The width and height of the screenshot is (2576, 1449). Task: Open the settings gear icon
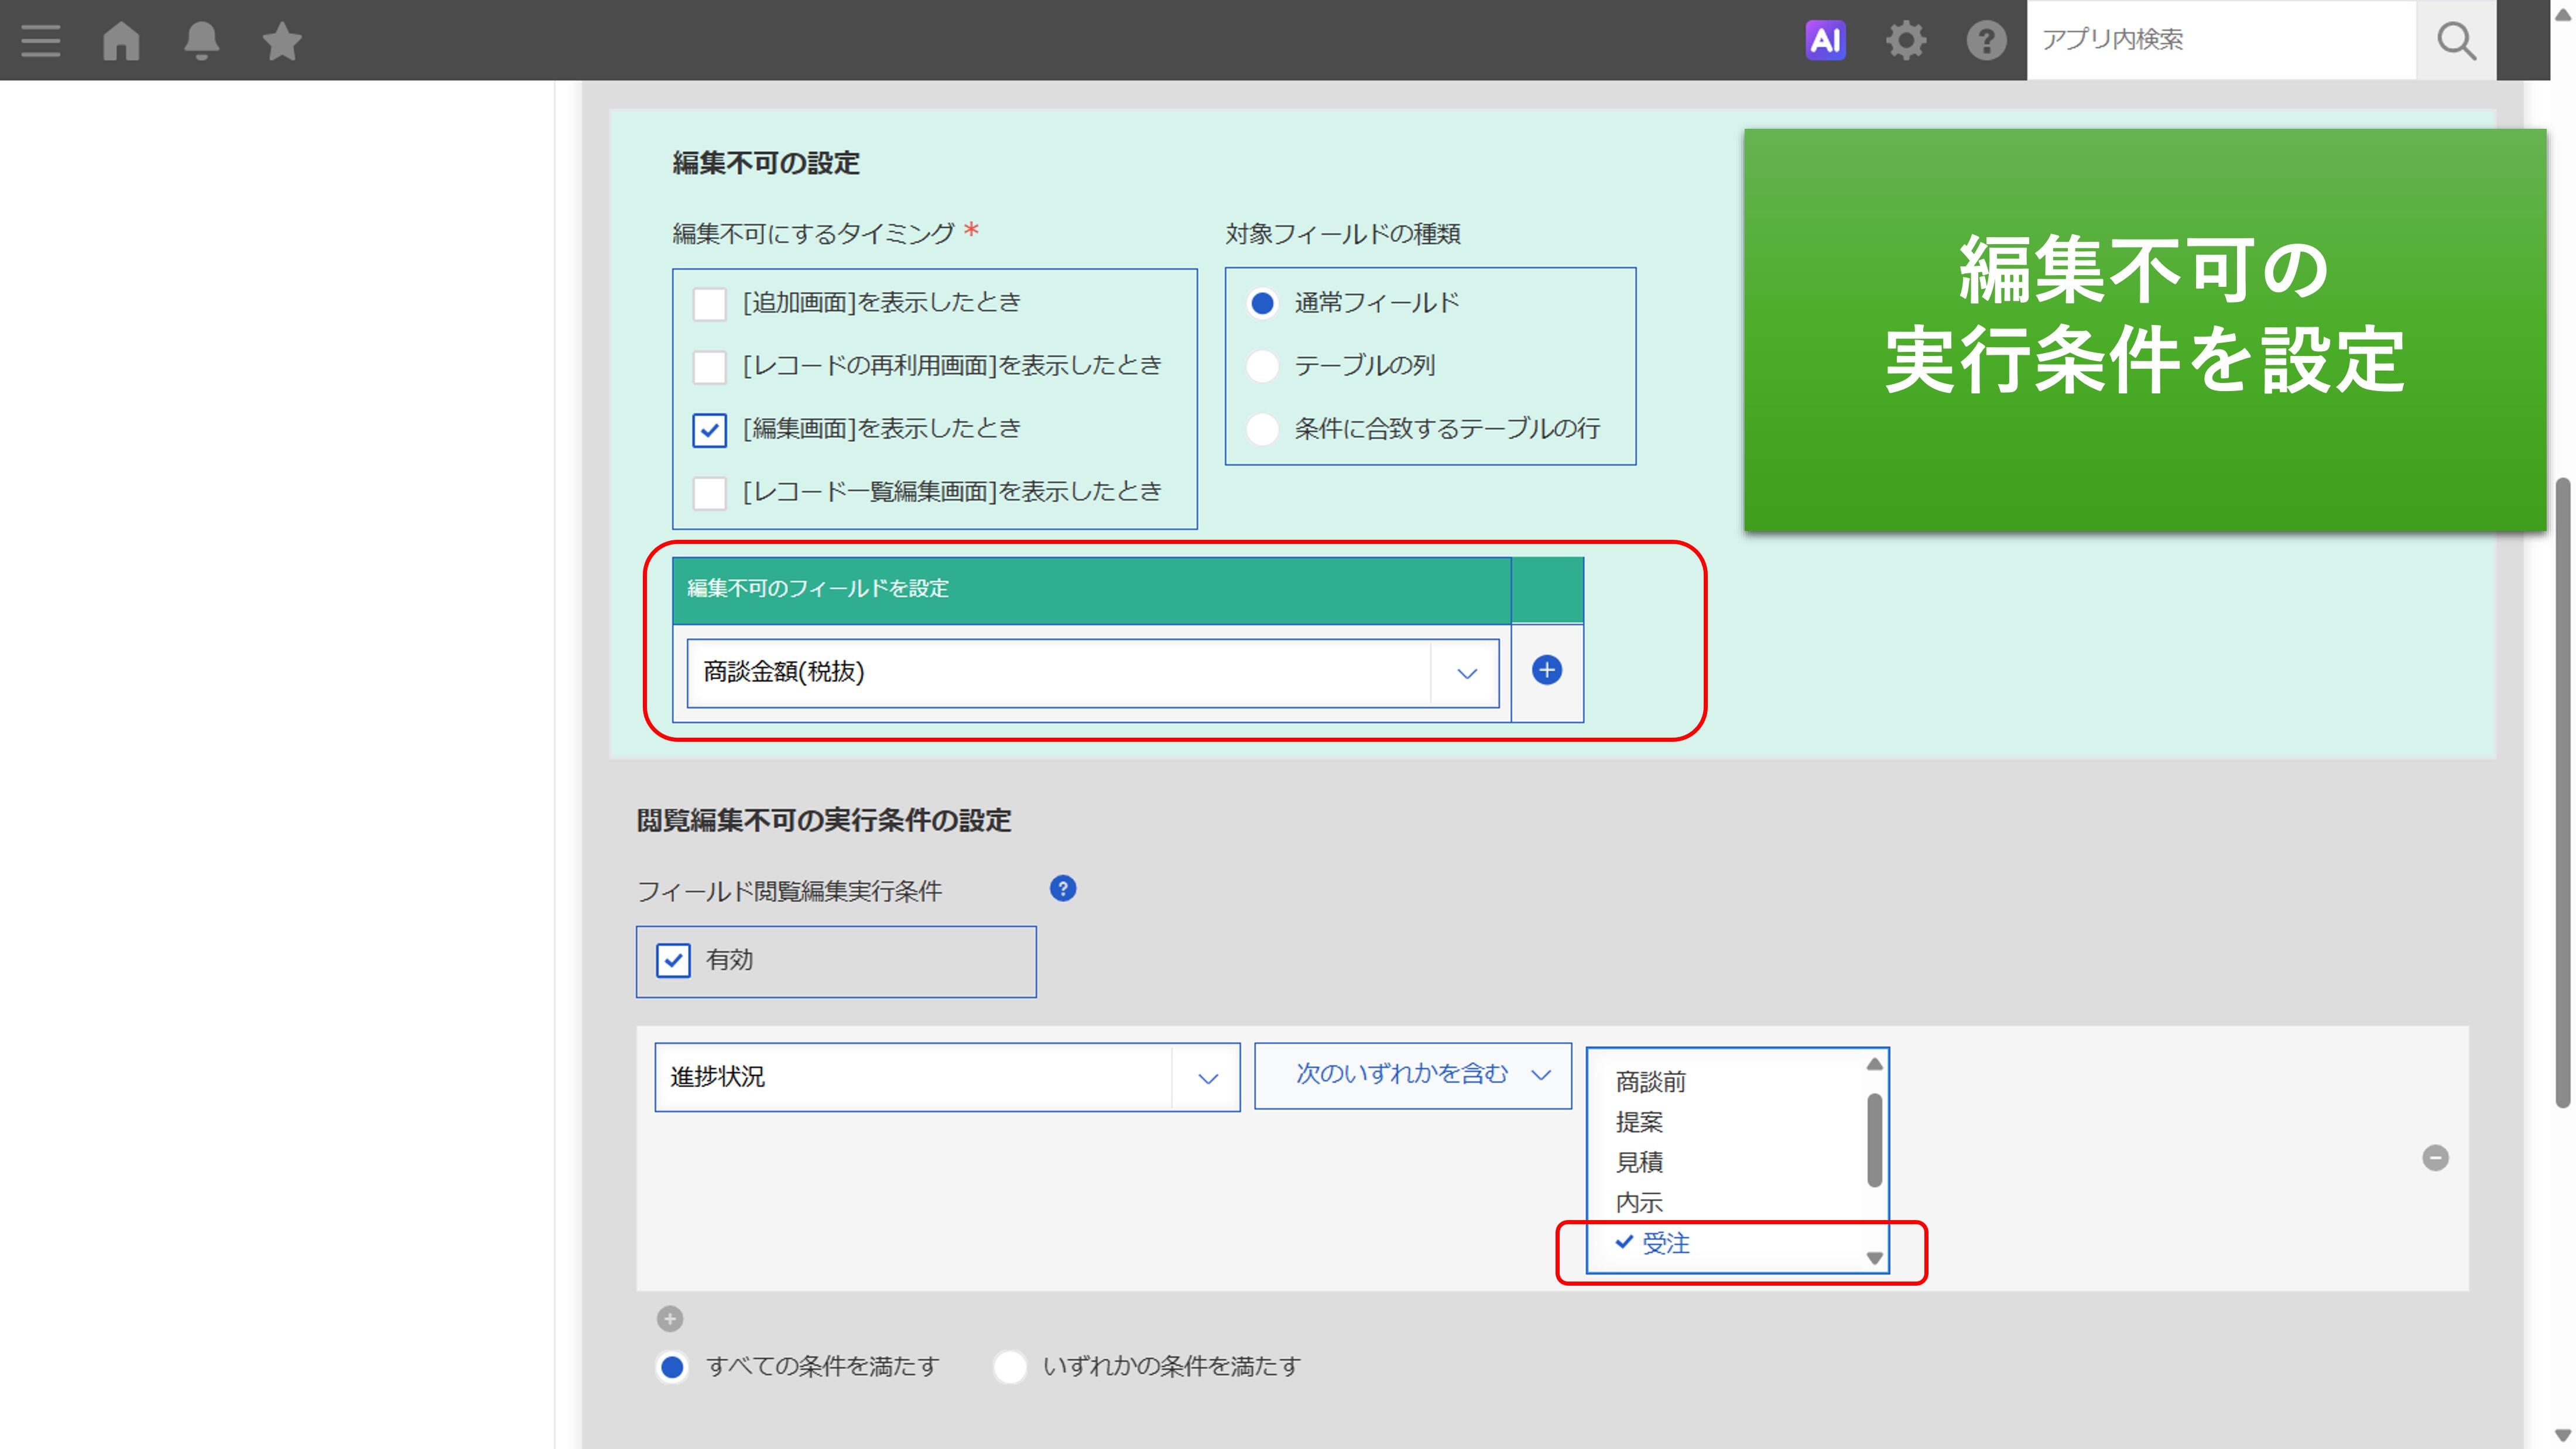point(1905,41)
